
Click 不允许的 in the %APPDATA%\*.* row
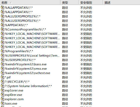(x=86, y=25)
